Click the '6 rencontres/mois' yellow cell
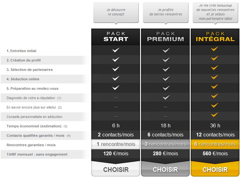 215,144
